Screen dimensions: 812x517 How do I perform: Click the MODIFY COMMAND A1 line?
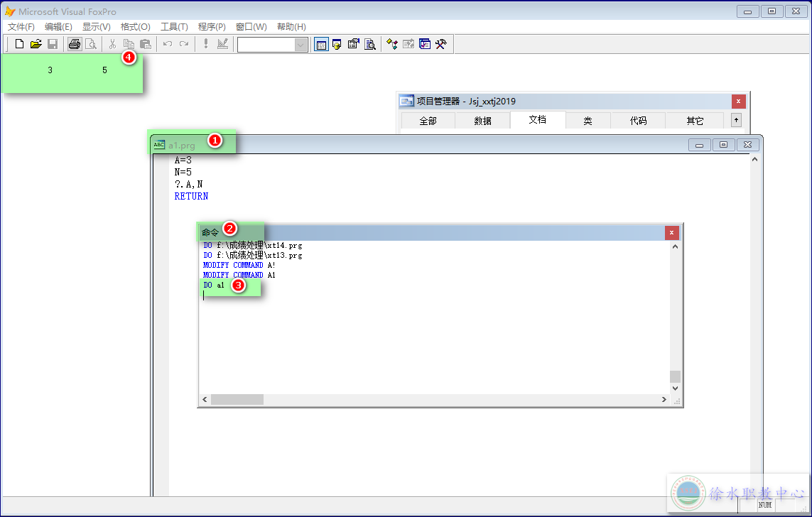(239, 275)
